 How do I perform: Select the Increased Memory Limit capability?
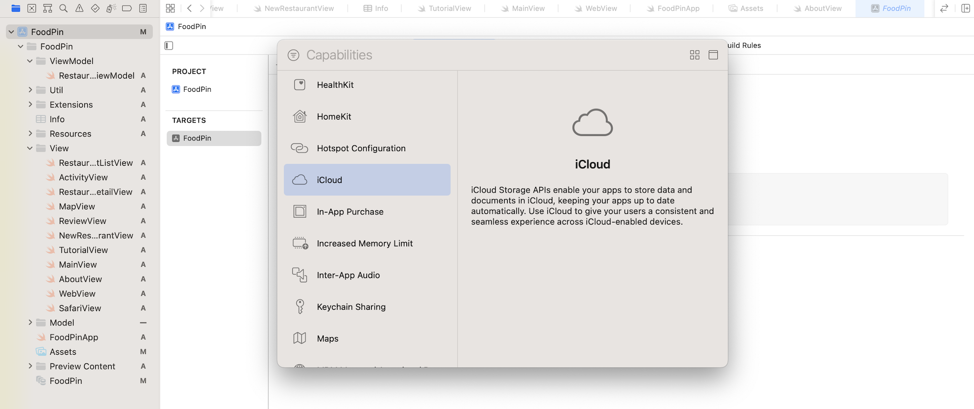click(x=367, y=243)
